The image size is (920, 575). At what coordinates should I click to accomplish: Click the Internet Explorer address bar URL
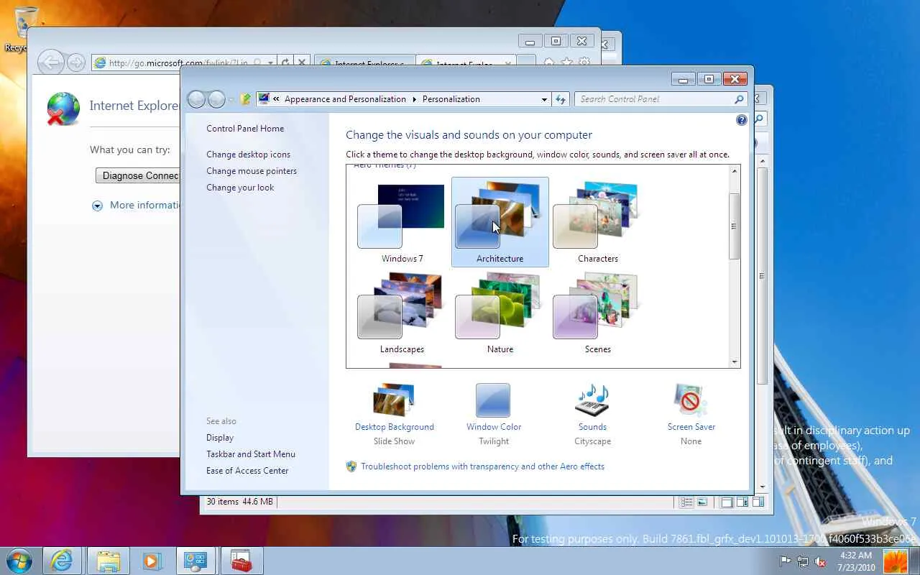coord(178,63)
